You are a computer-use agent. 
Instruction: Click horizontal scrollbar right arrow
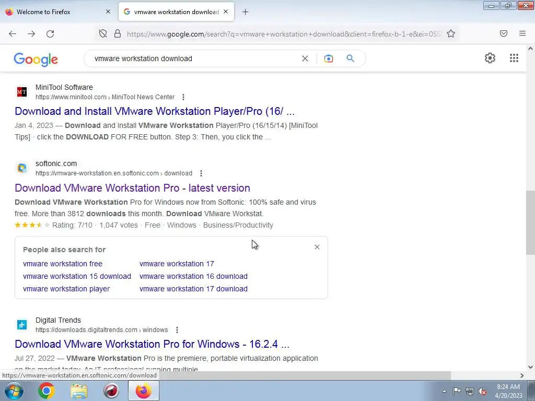coord(522,375)
